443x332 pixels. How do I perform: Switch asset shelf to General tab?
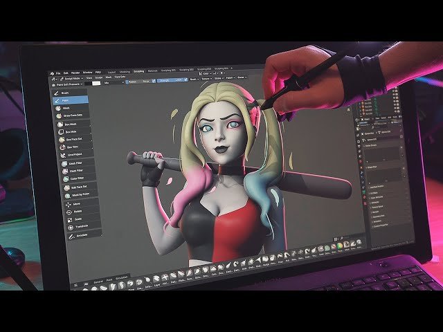[x=98, y=282]
